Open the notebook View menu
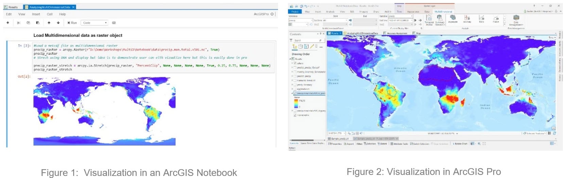This screenshot has width=568, height=178. pyautogui.click(x=22, y=14)
